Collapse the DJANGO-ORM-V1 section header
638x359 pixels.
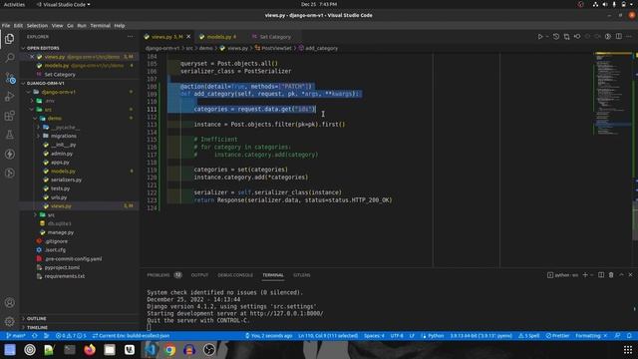(45, 83)
